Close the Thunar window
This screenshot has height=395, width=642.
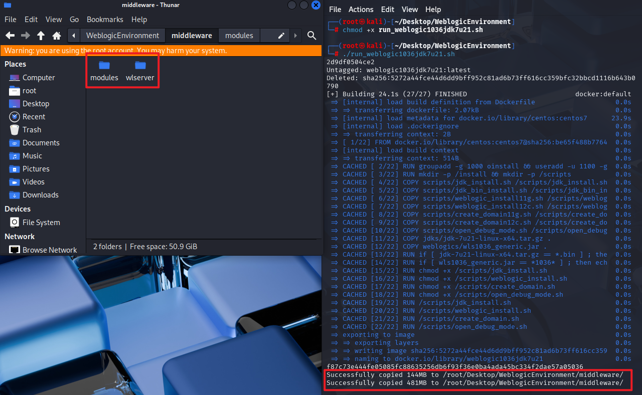click(316, 5)
